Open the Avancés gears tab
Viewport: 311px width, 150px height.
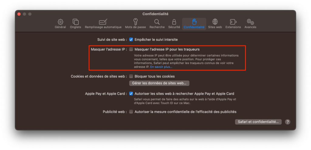pos(250,24)
